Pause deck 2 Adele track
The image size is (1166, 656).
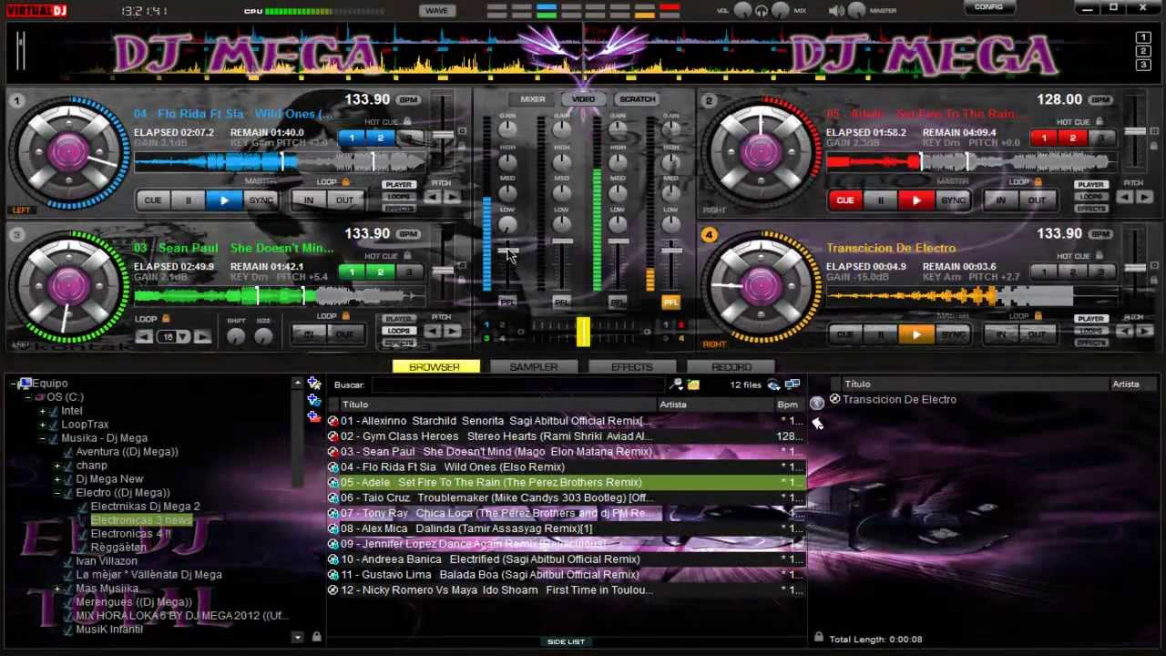coord(881,200)
